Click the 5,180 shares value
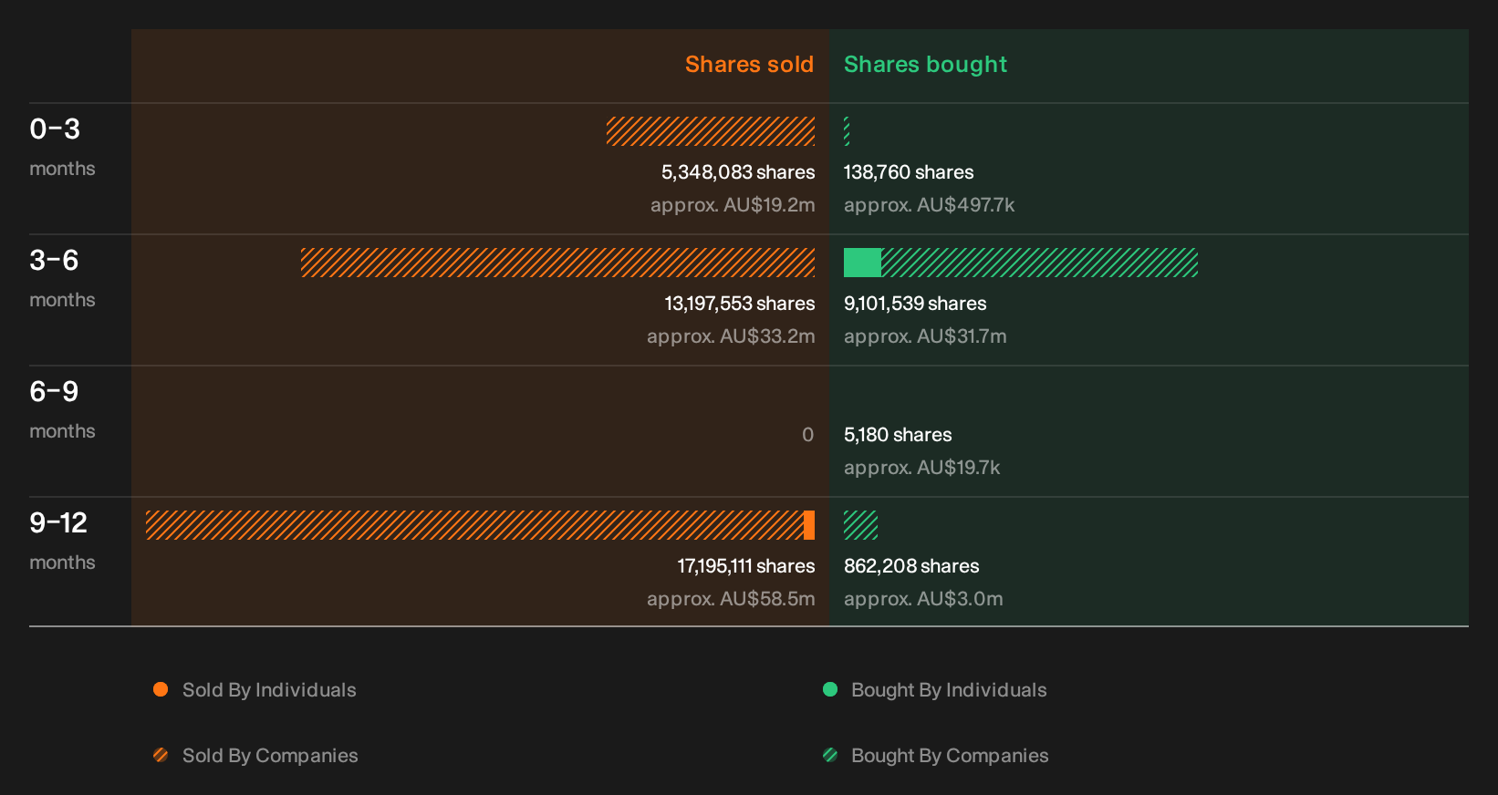The height and width of the screenshot is (795, 1498). pyautogui.click(x=898, y=435)
